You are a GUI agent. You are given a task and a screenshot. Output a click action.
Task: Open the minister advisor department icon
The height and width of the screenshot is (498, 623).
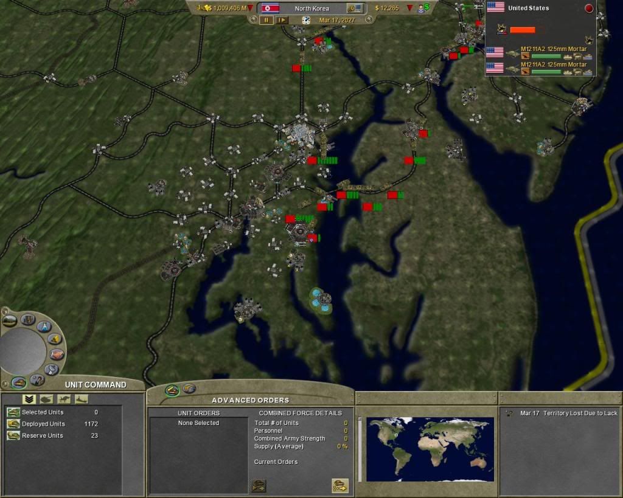(x=37, y=381)
